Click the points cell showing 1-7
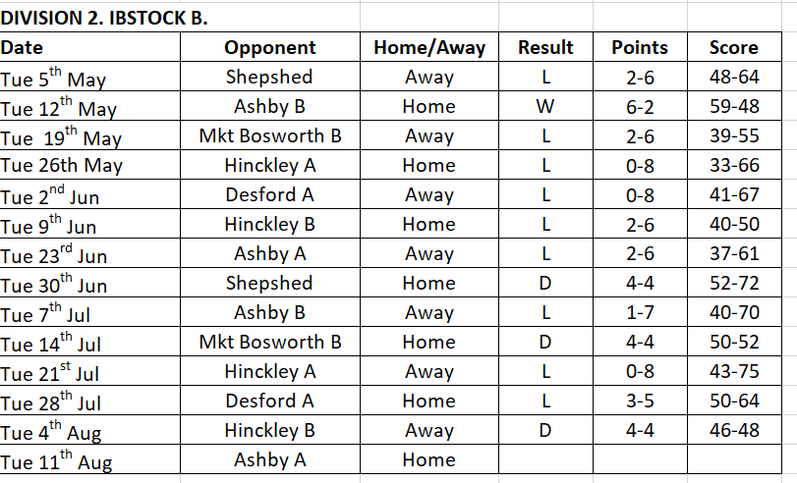The width and height of the screenshot is (797, 483). [640, 312]
